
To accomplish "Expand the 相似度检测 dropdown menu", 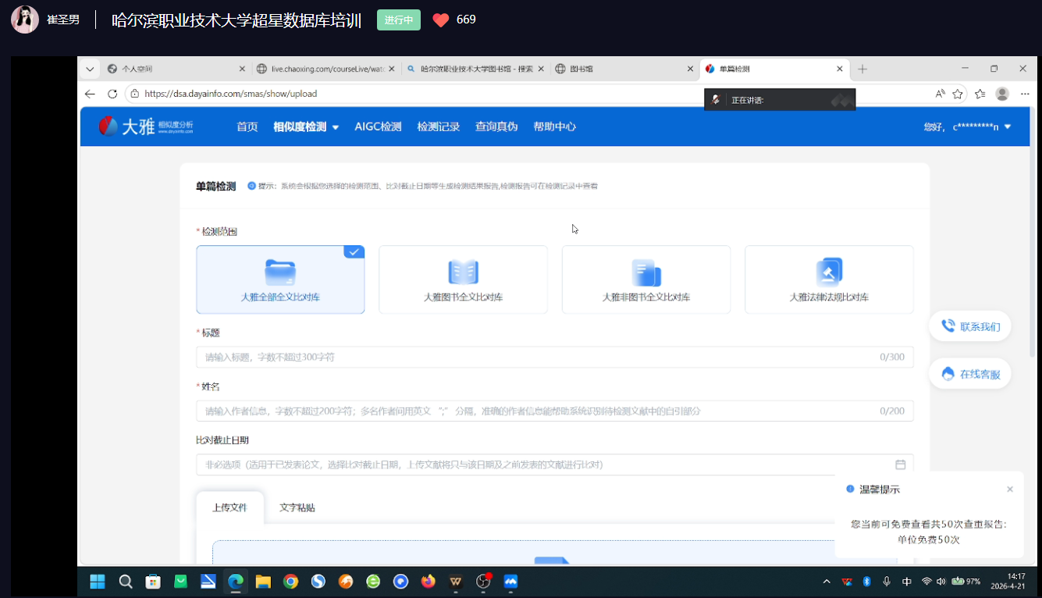I will (306, 126).
